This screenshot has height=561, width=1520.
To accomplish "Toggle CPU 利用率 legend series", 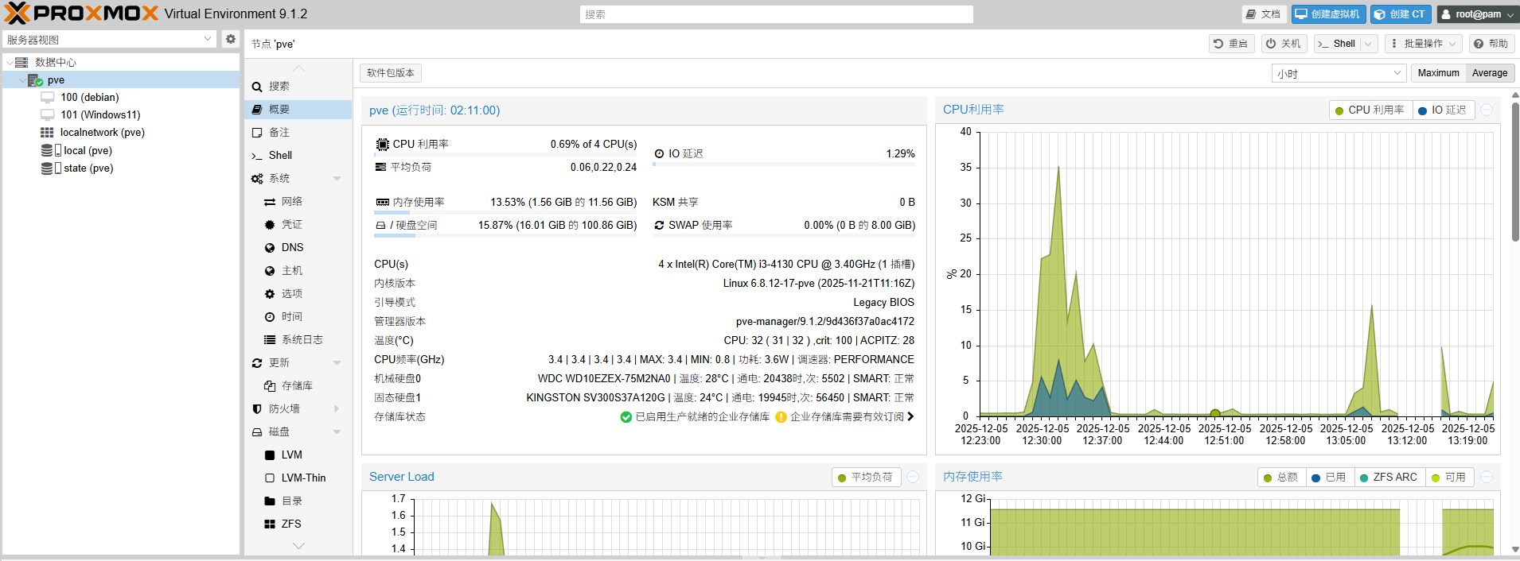I will click(1370, 110).
